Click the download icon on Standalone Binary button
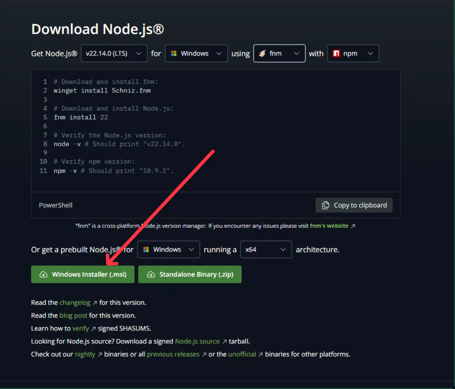Viewport: 455px width, 389px height. point(151,274)
